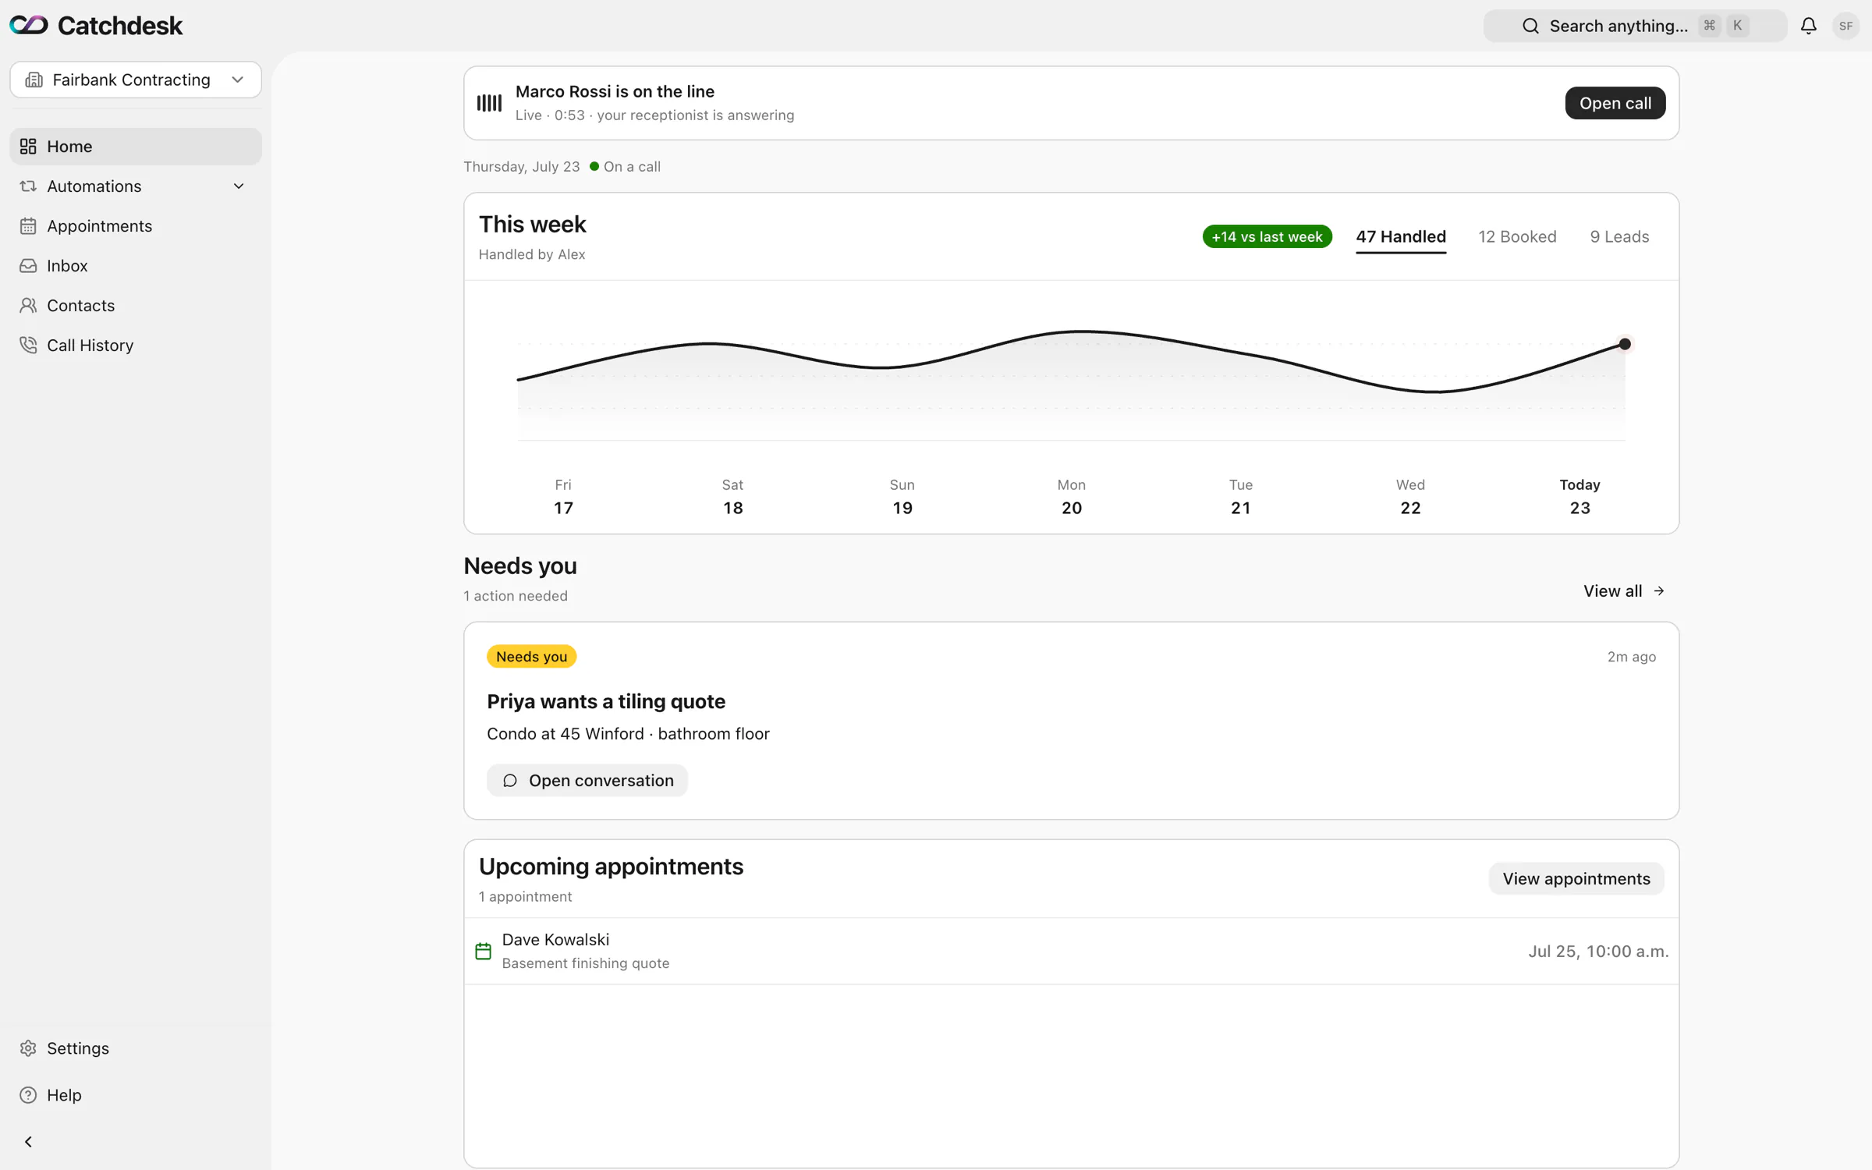Click the Help question mark icon
The image size is (1872, 1170).
click(x=28, y=1095)
